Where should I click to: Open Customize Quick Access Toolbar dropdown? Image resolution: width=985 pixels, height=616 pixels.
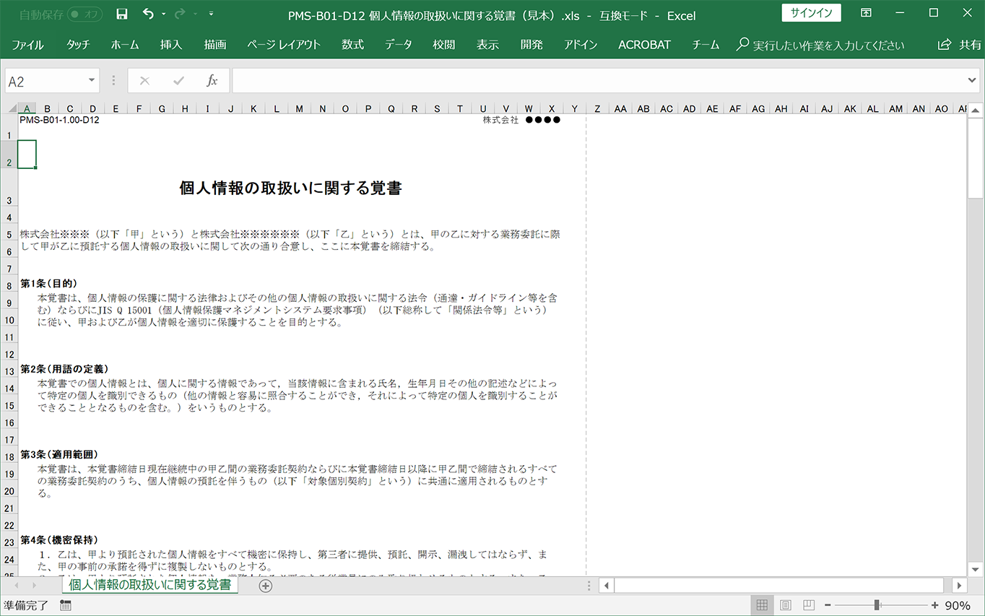click(211, 14)
